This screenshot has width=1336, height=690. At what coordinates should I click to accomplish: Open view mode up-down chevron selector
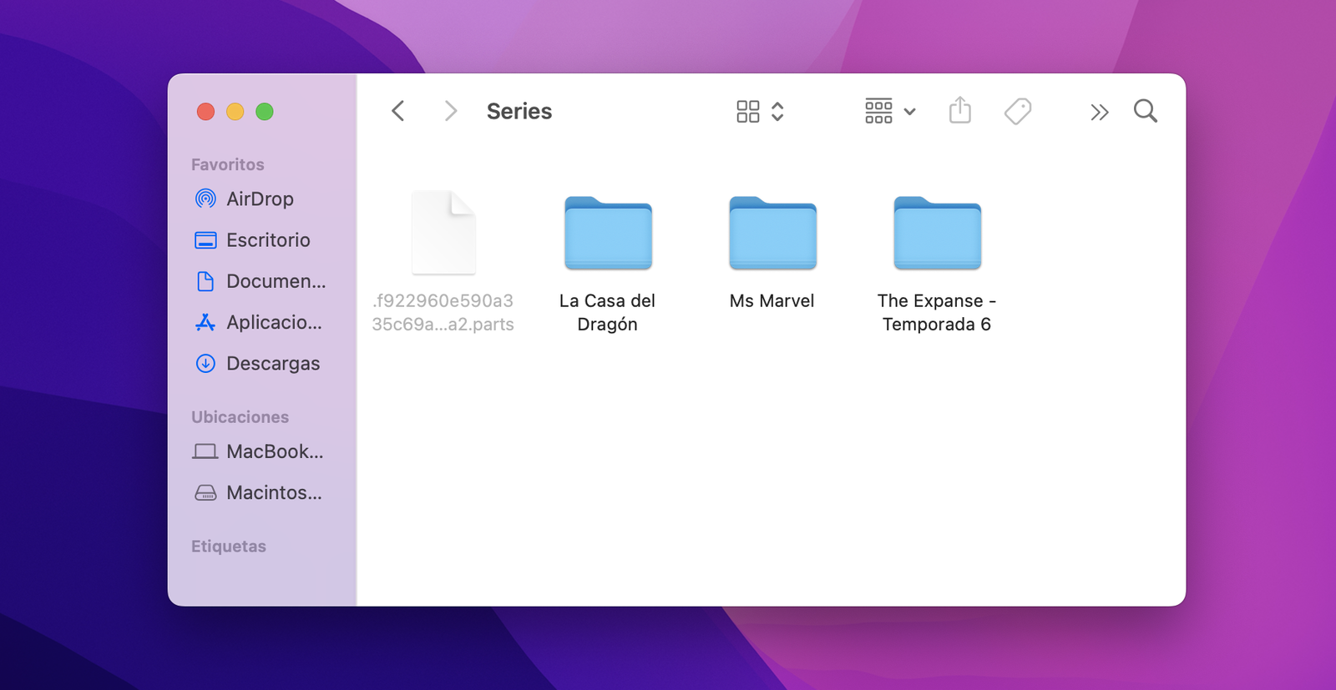tap(777, 112)
